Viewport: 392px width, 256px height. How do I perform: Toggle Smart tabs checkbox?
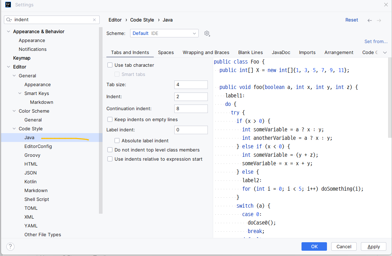(x=117, y=74)
